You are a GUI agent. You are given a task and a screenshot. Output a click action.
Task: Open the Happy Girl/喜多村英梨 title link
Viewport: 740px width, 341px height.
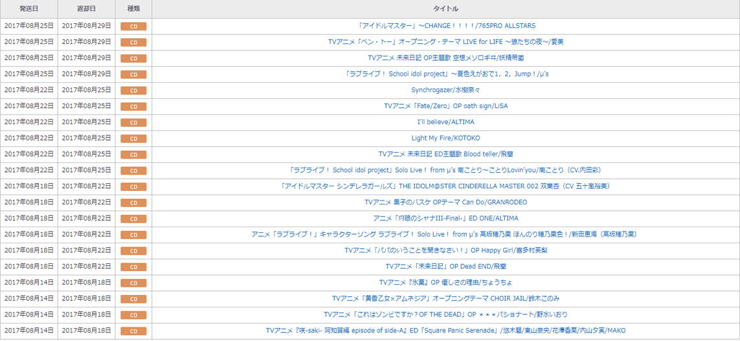pos(445,250)
